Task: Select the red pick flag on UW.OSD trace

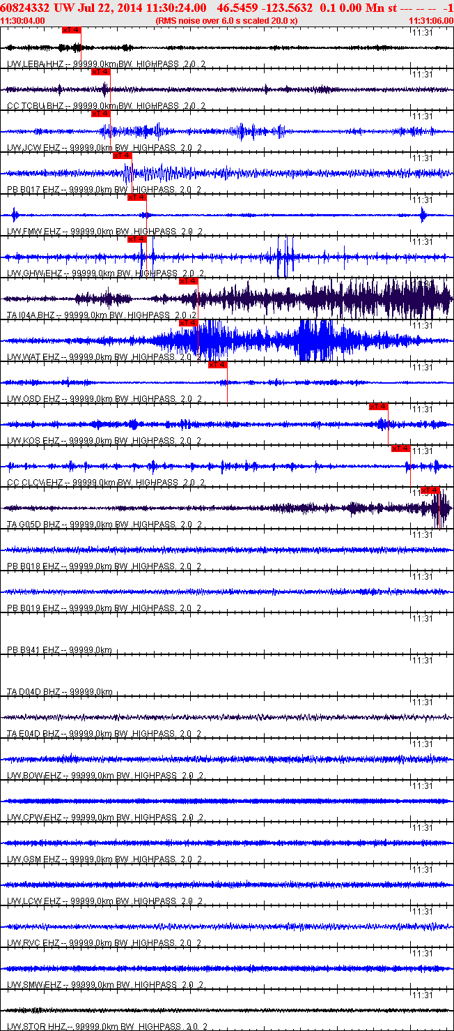Action: click(218, 365)
